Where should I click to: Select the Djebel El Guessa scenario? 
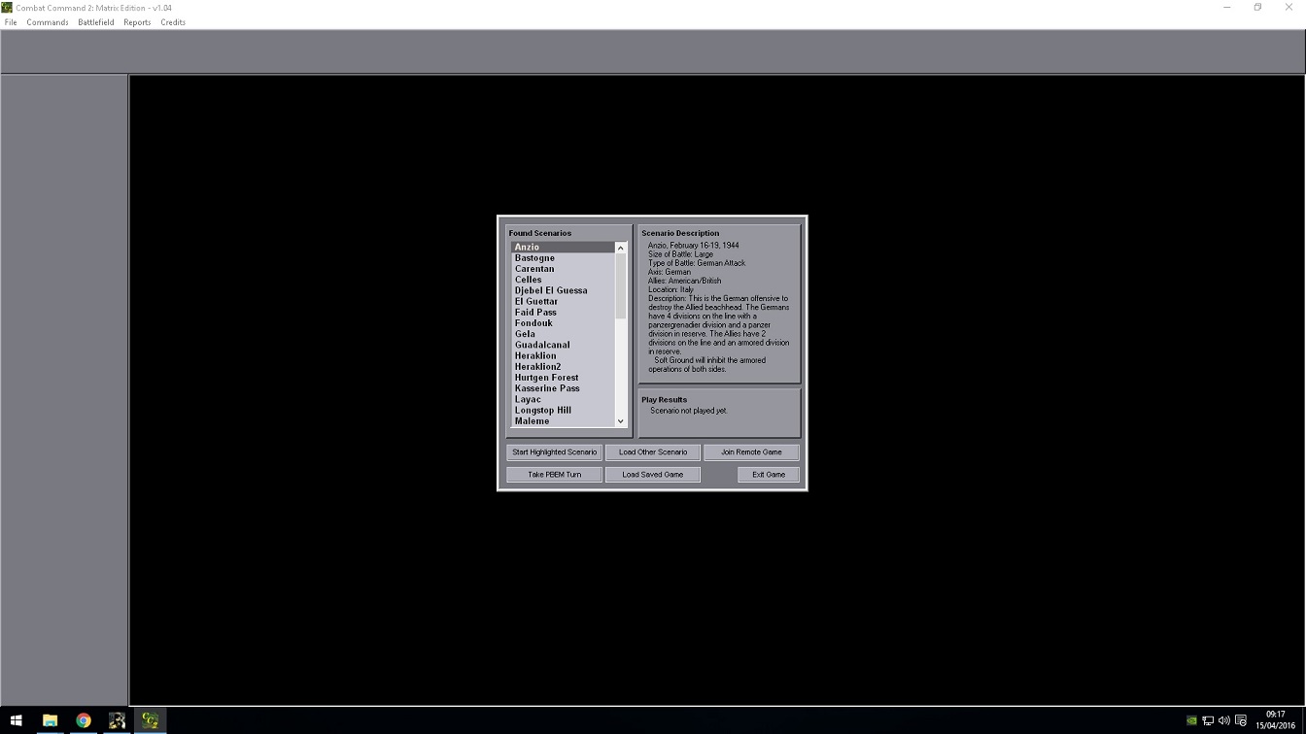click(x=563, y=290)
